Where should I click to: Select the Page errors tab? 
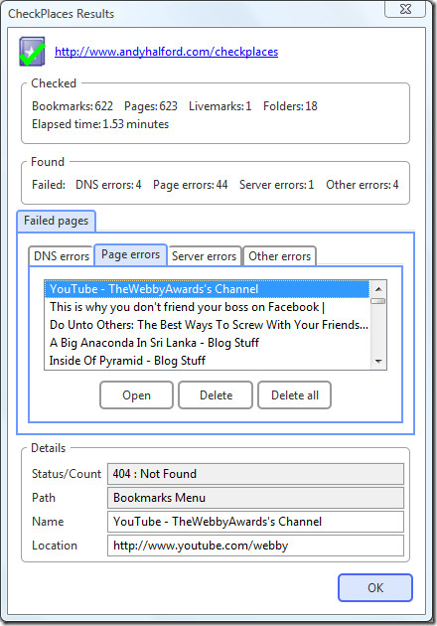pyautogui.click(x=130, y=254)
